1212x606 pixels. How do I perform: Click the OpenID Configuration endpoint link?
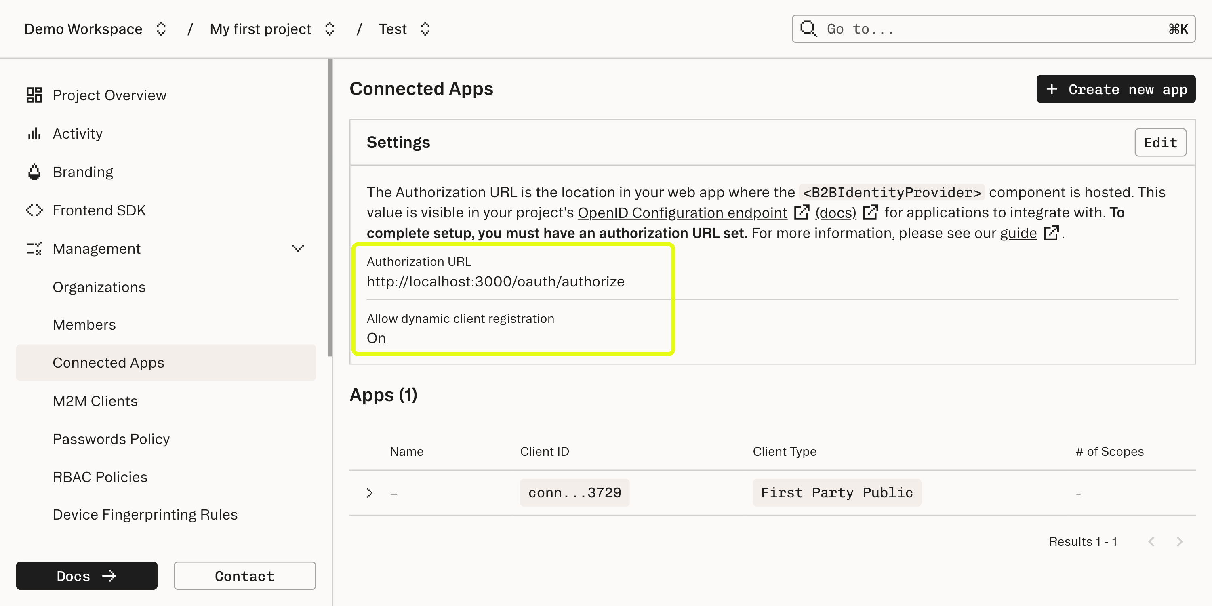(682, 213)
